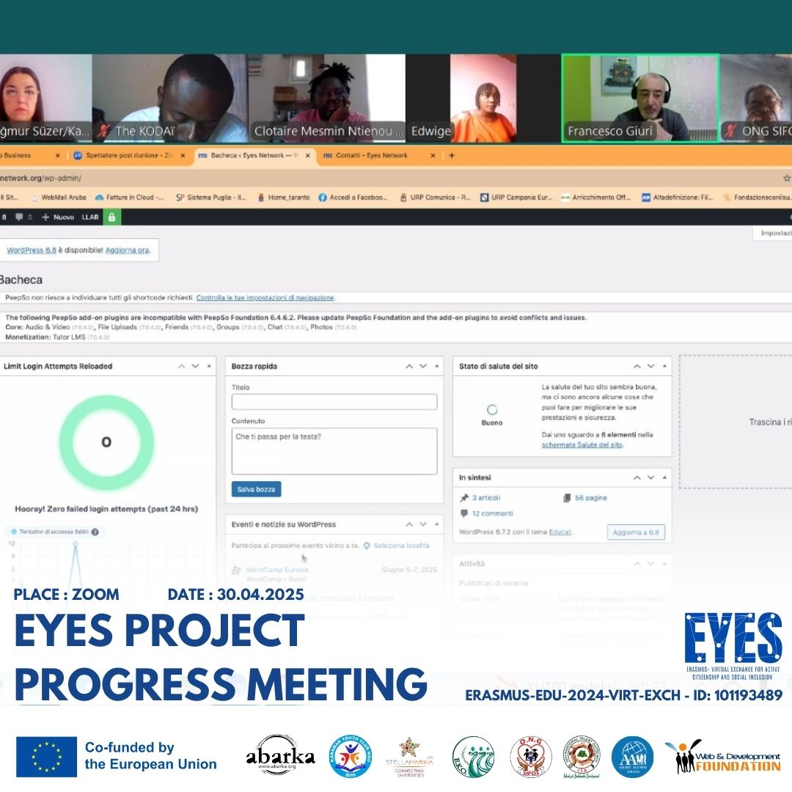The height and width of the screenshot is (792, 792).
Task: Open the Home_taranto bookmark
Action: [284, 197]
